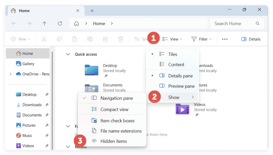Click the Search Home input field

coord(232,24)
